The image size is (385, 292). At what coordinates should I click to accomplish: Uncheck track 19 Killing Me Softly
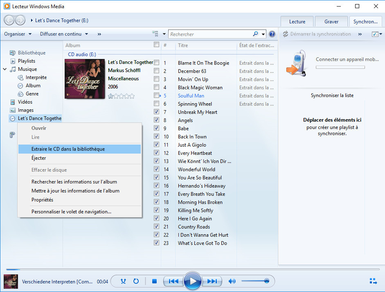pos(156,210)
